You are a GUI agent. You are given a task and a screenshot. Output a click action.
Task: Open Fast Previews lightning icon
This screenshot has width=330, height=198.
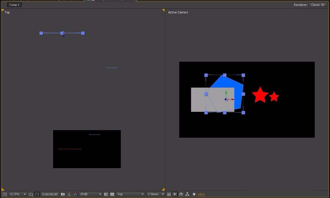[x=175, y=194]
